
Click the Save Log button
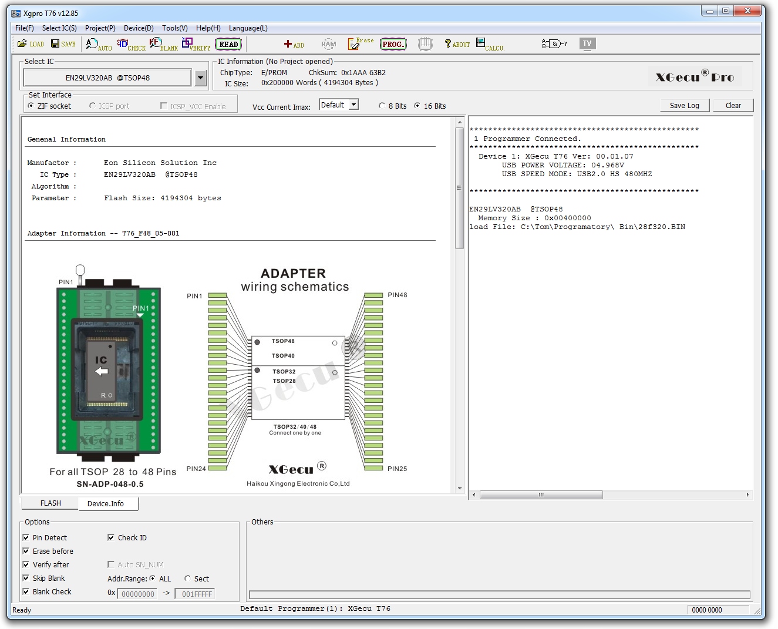(x=685, y=106)
